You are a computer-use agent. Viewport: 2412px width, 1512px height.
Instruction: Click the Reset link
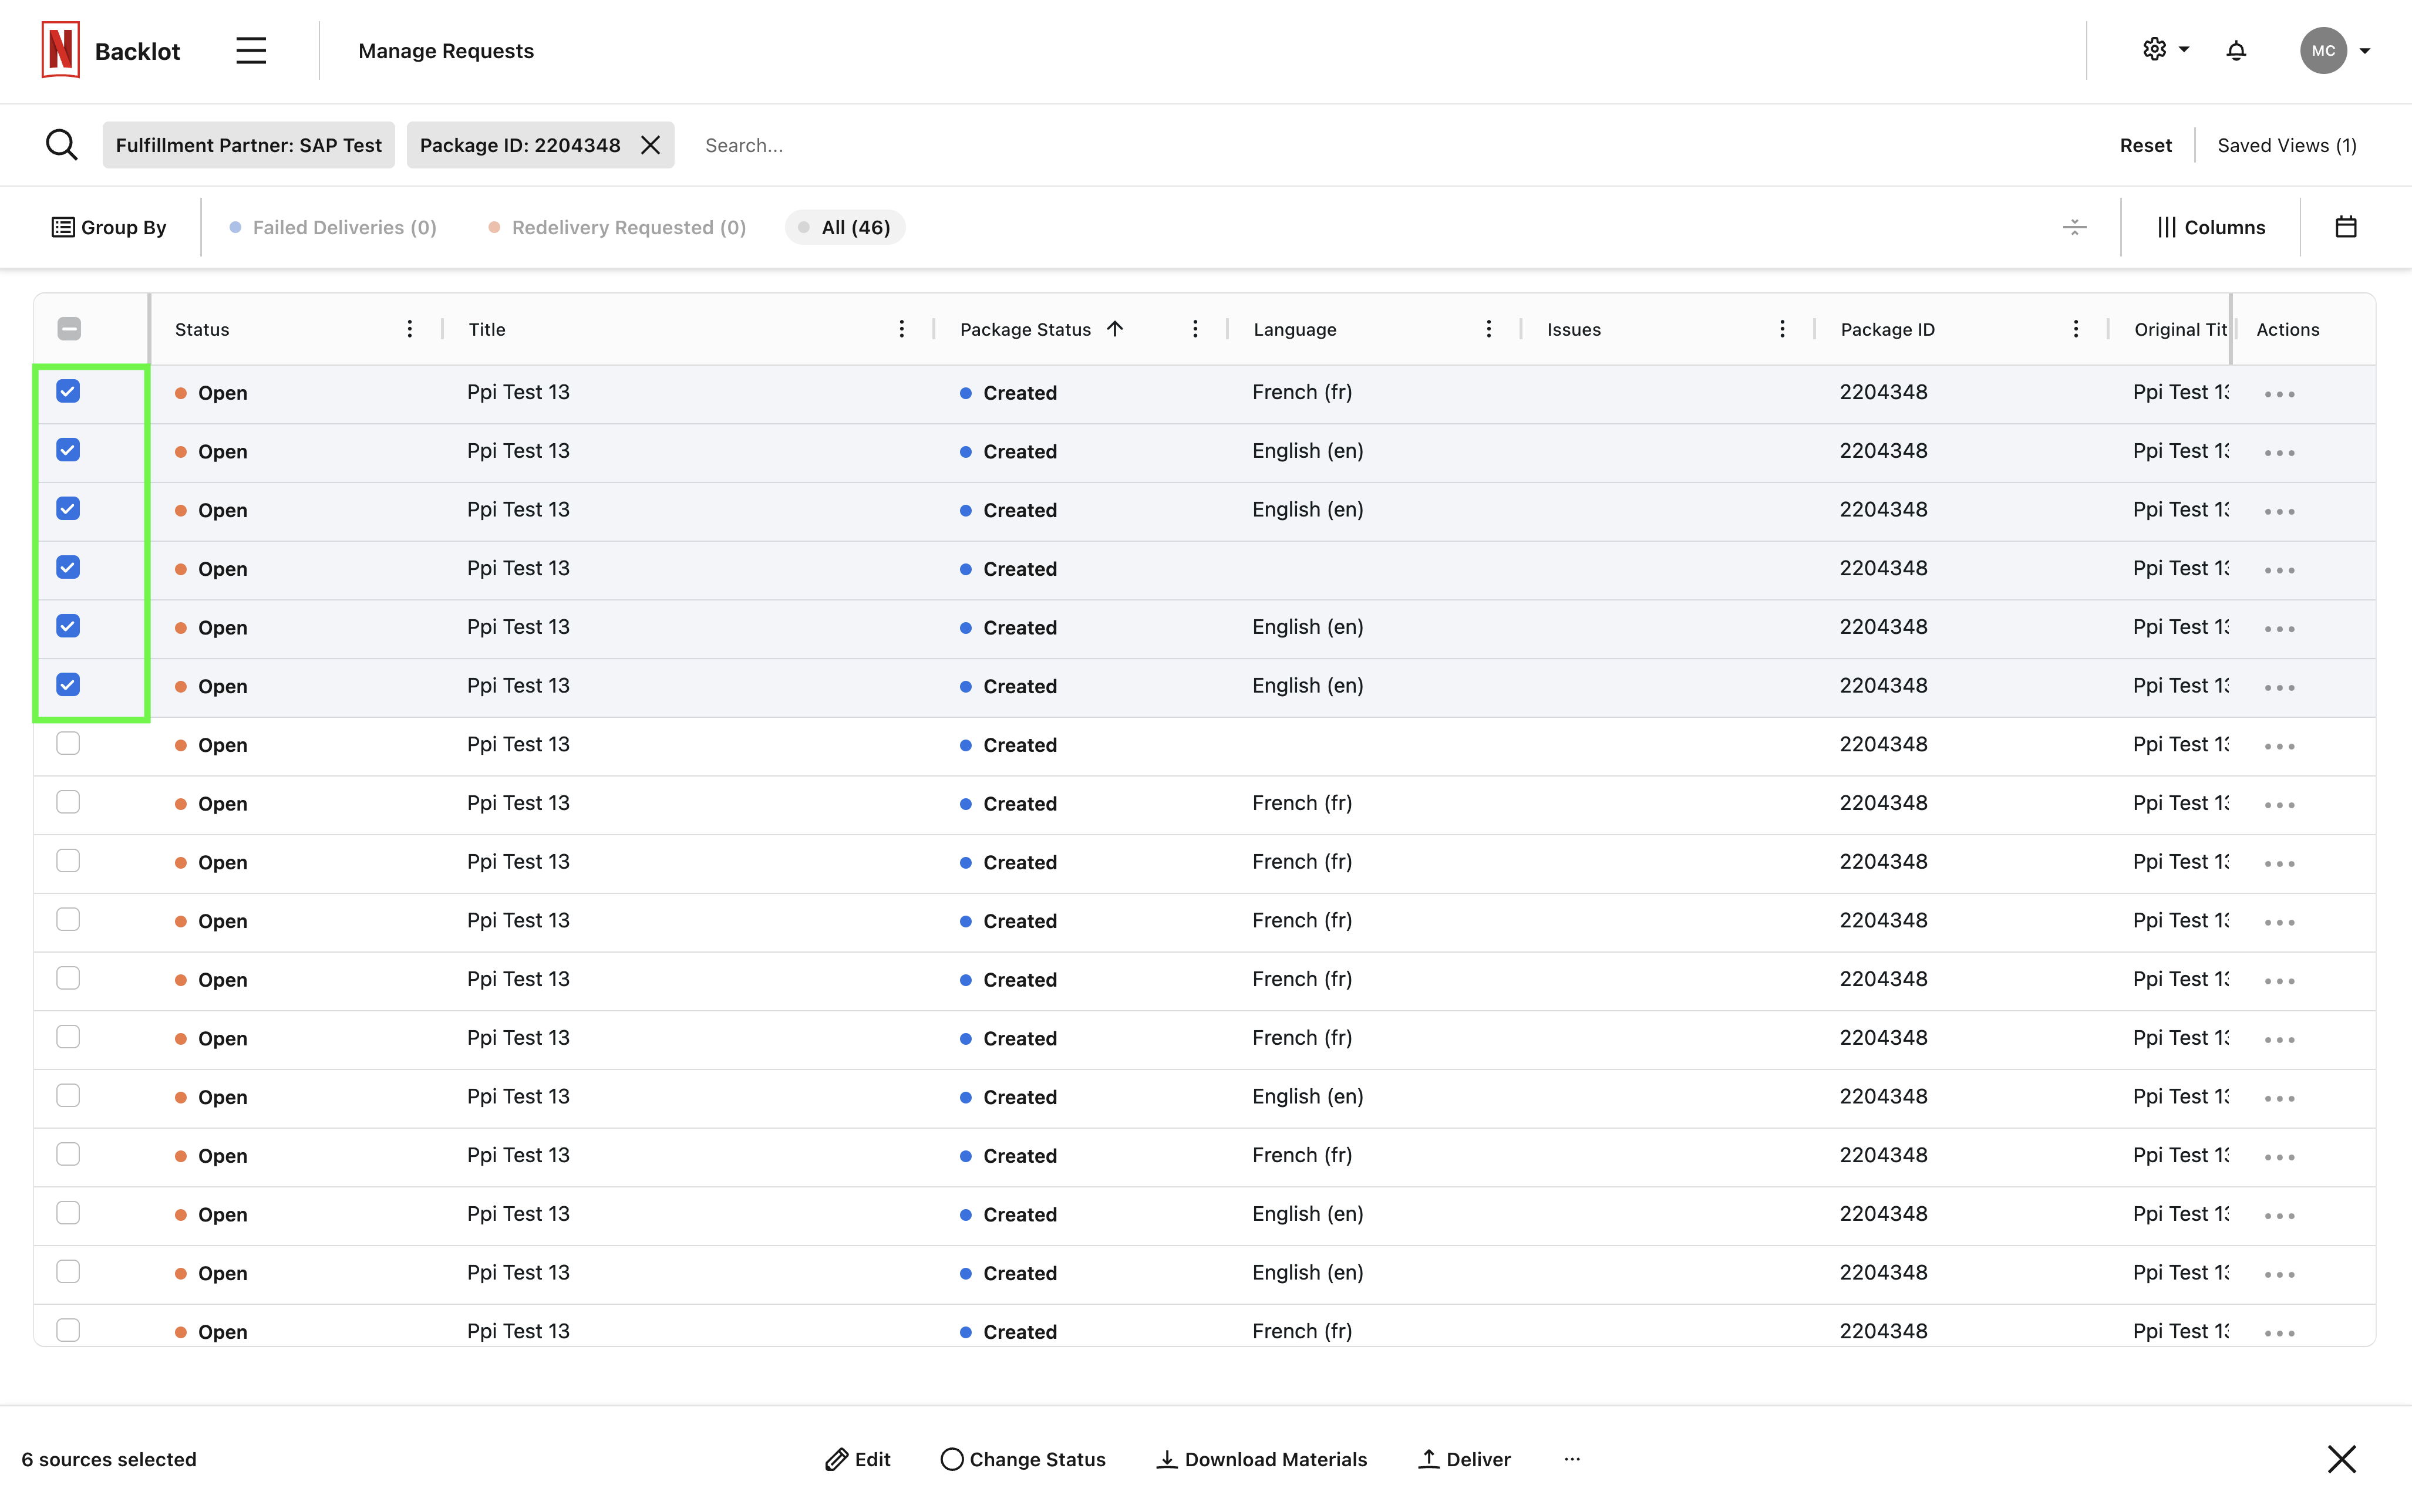[x=2145, y=145]
